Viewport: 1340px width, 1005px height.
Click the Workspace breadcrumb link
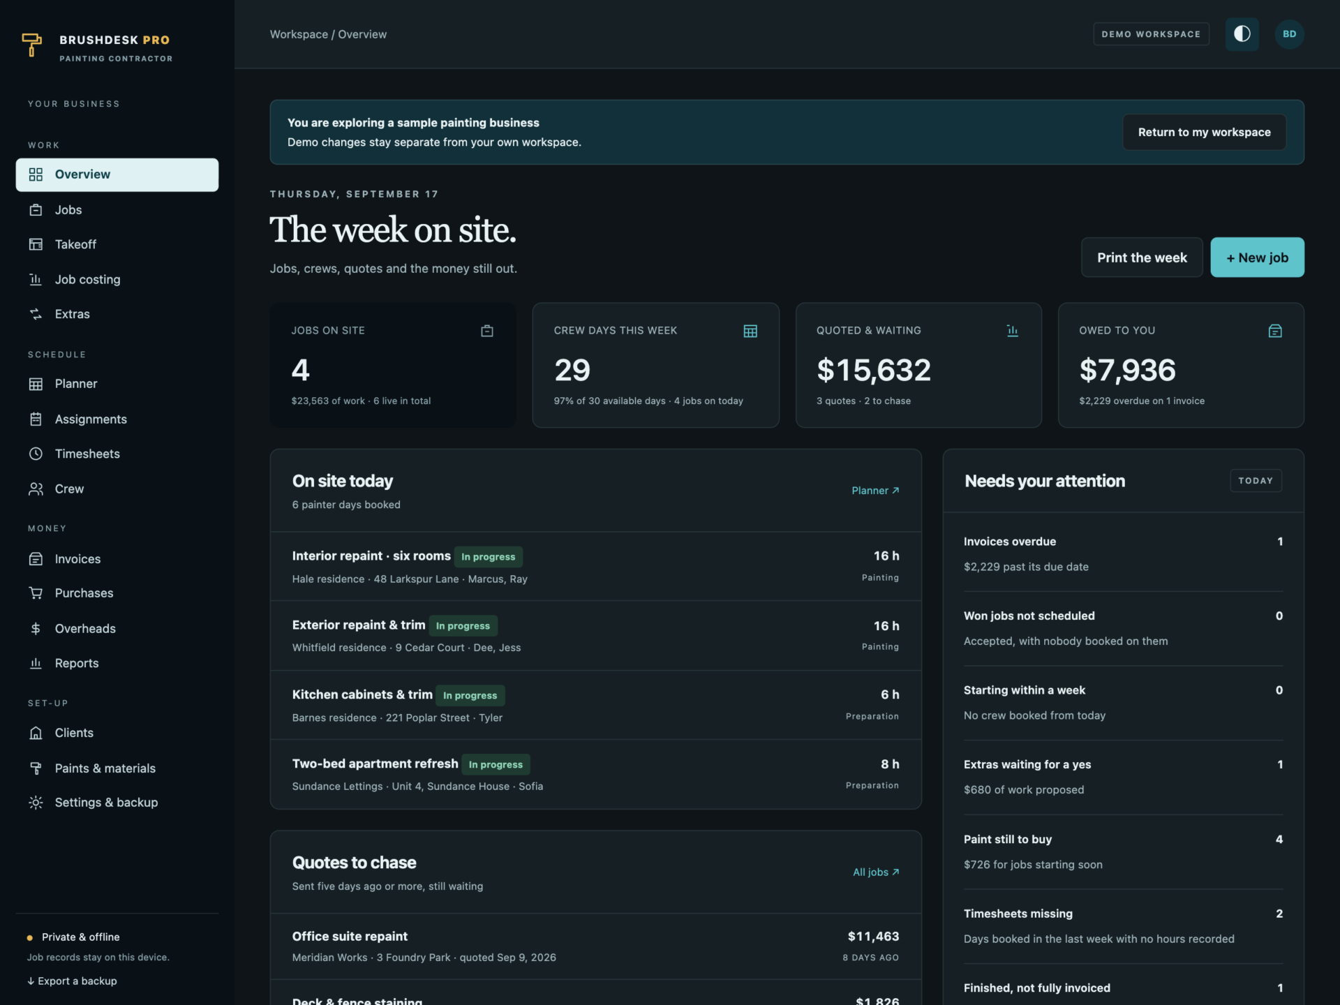click(299, 34)
